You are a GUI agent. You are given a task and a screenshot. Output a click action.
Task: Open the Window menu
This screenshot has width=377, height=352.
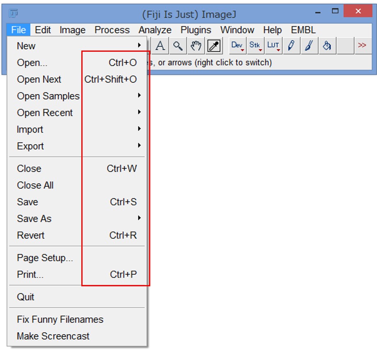pos(237,30)
